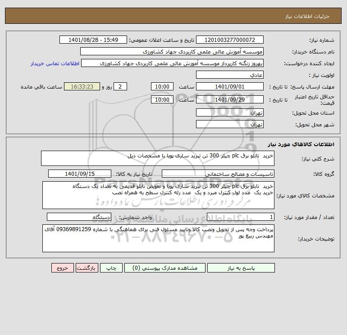Image resolution: width=347 pixels, height=335 pixels.
Task: Click the unit field دستگاه
Action: (x=79, y=217)
